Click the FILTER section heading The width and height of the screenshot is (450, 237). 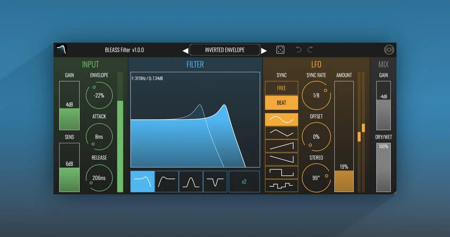click(195, 64)
